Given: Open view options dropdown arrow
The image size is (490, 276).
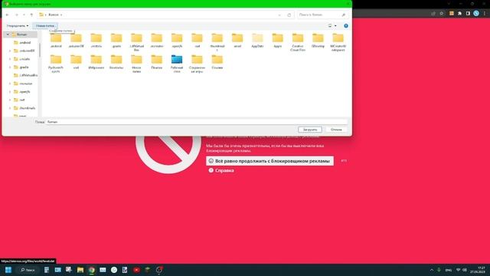Looking at the screenshot, I should (335, 25).
